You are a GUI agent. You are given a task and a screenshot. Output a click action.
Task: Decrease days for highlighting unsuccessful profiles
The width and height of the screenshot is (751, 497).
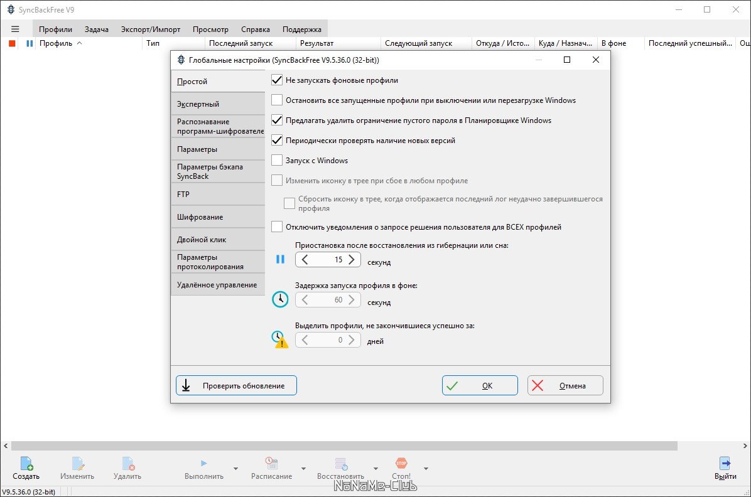305,340
